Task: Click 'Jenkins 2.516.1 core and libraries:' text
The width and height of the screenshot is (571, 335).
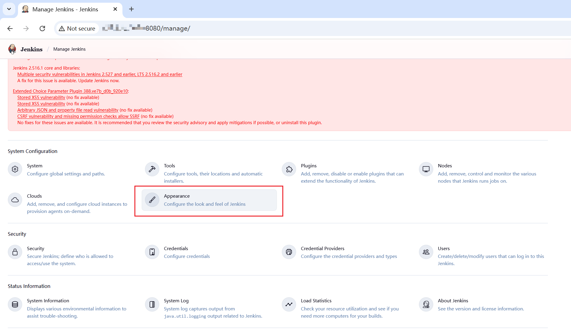Action: point(47,68)
